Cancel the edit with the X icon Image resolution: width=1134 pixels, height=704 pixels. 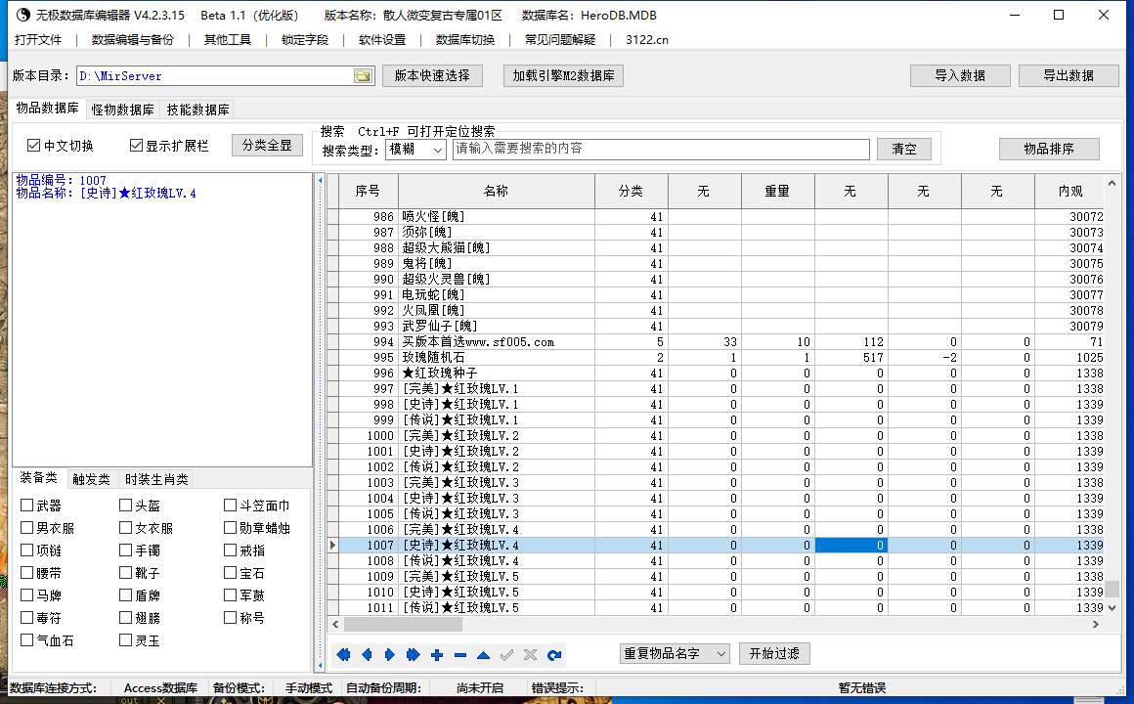(x=530, y=655)
